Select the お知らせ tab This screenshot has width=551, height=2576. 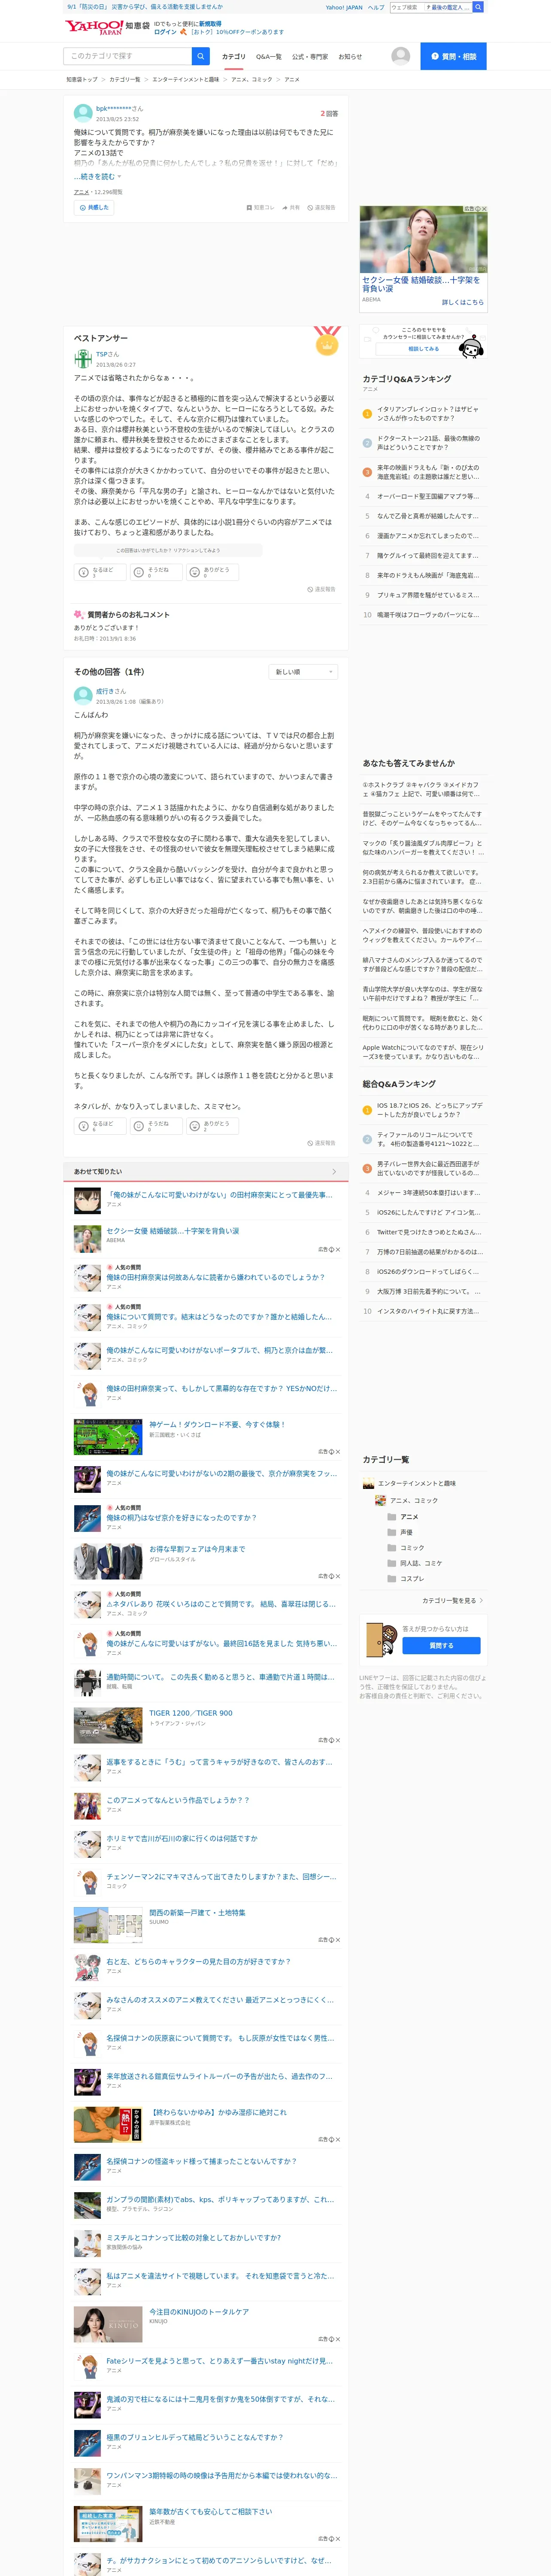(350, 57)
